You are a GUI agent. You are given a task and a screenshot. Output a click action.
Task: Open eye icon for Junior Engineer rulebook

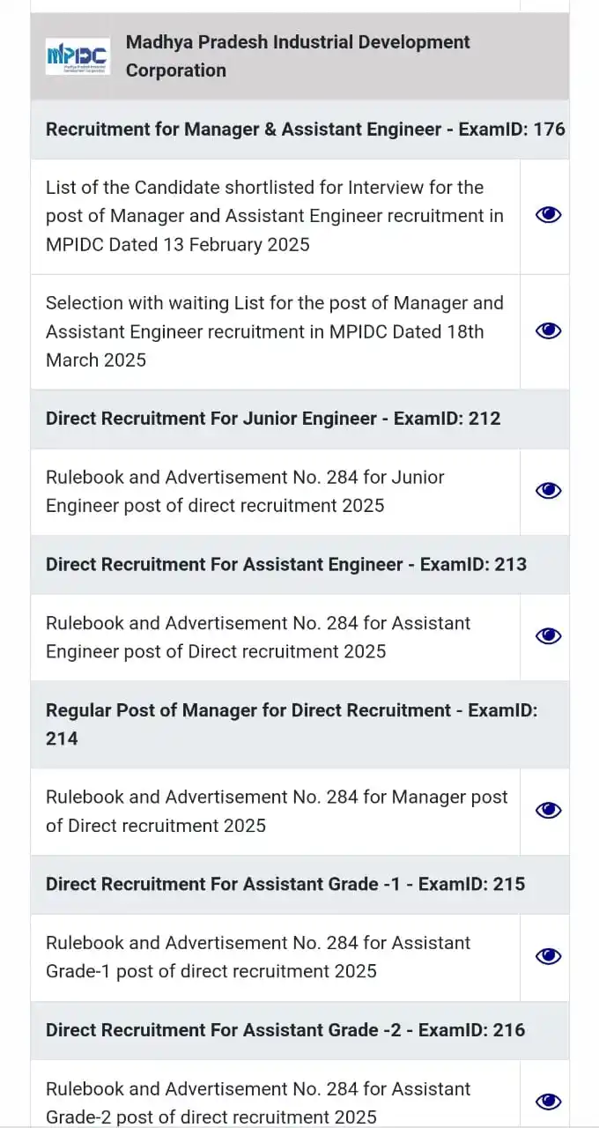point(548,491)
